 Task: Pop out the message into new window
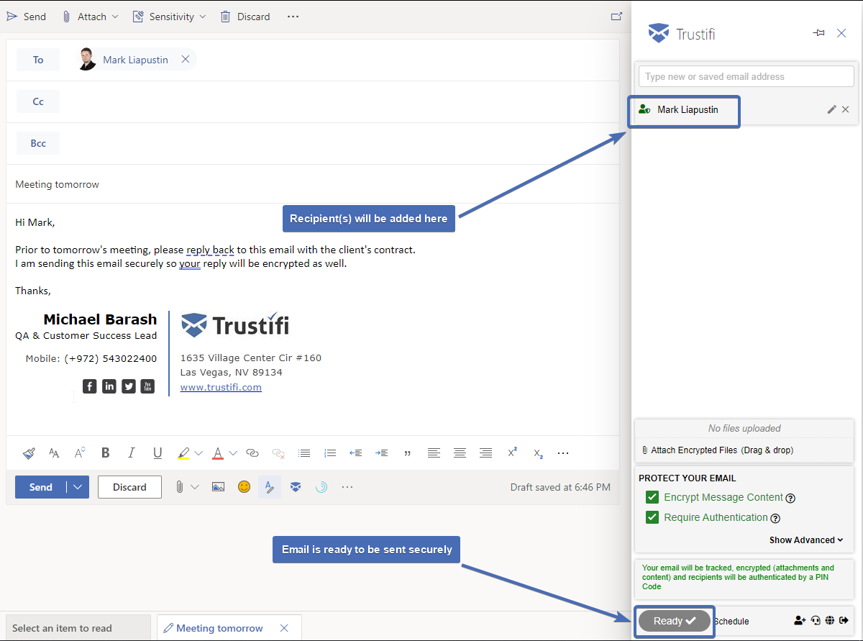coord(616,16)
